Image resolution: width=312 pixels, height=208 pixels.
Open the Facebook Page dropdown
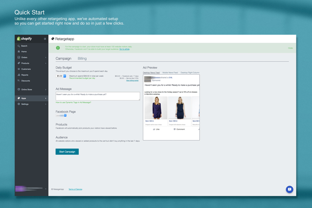pyautogui.click(x=61, y=115)
